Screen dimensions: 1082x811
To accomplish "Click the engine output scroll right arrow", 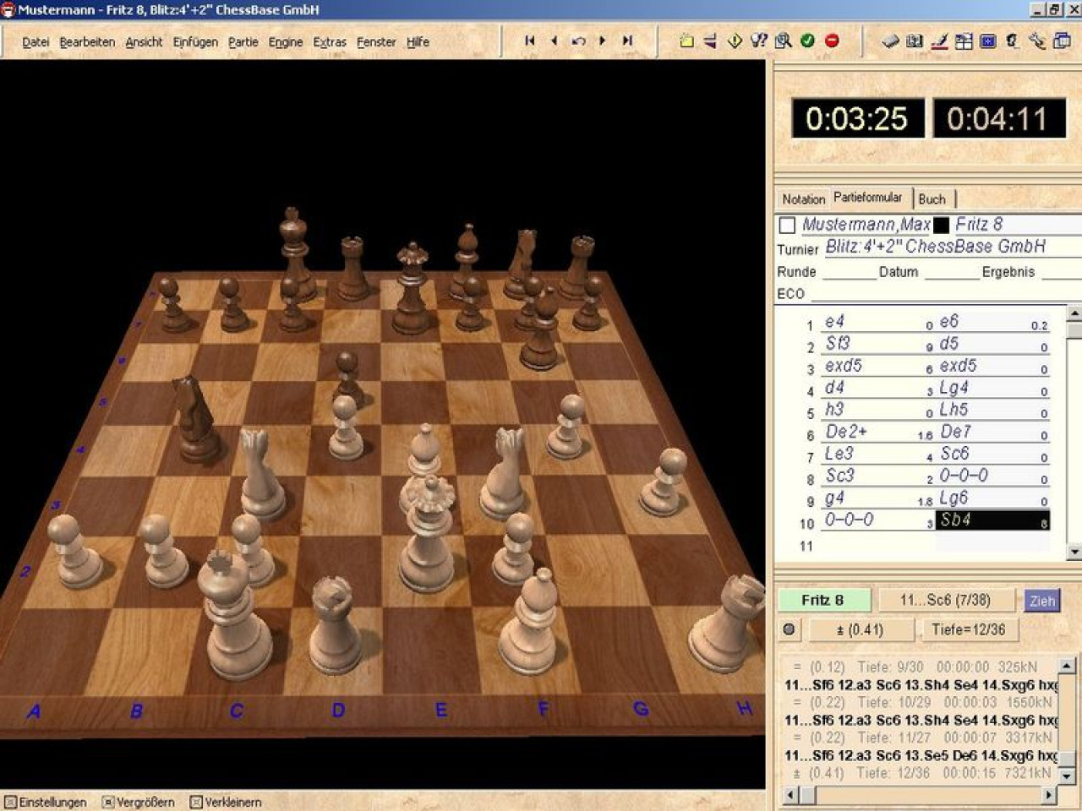I will coord(1049,795).
